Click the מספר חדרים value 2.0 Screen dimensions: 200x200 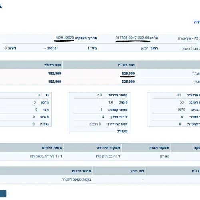99,95
